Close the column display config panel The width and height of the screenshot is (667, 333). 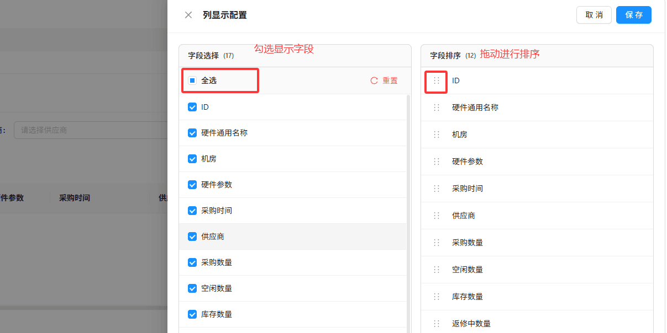click(188, 15)
